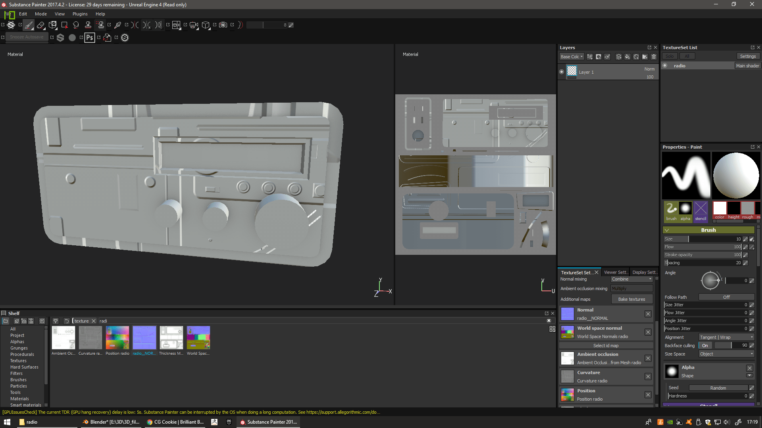The height and width of the screenshot is (428, 762).
Task: Switch to the Viewer Settings tab
Action: click(x=616, y=272)
